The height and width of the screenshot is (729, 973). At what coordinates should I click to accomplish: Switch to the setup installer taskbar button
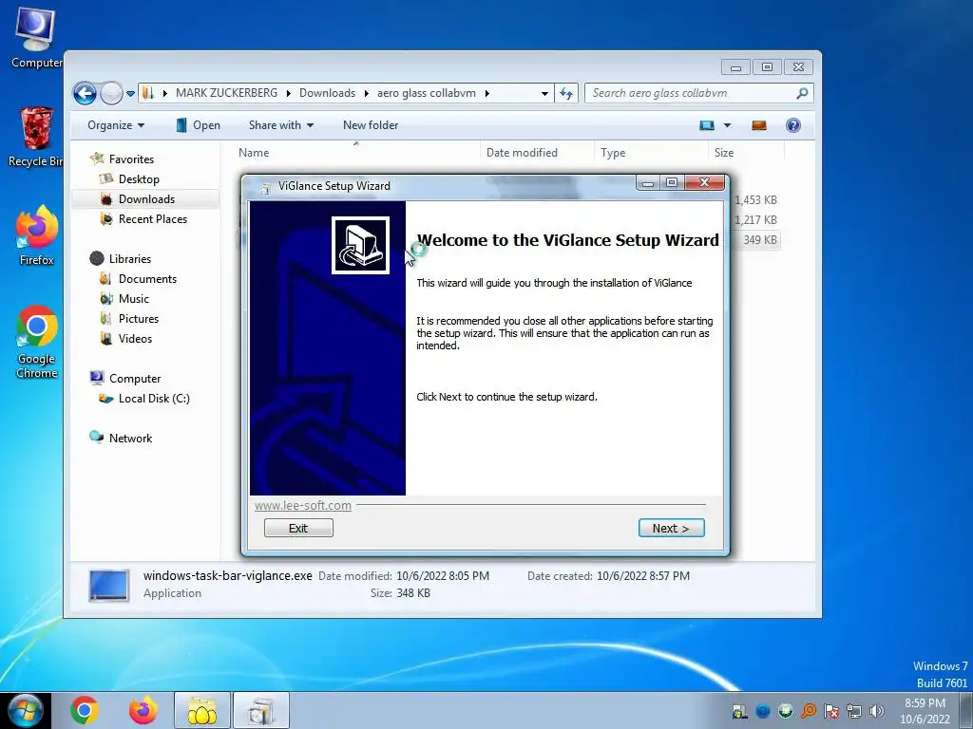261,710
